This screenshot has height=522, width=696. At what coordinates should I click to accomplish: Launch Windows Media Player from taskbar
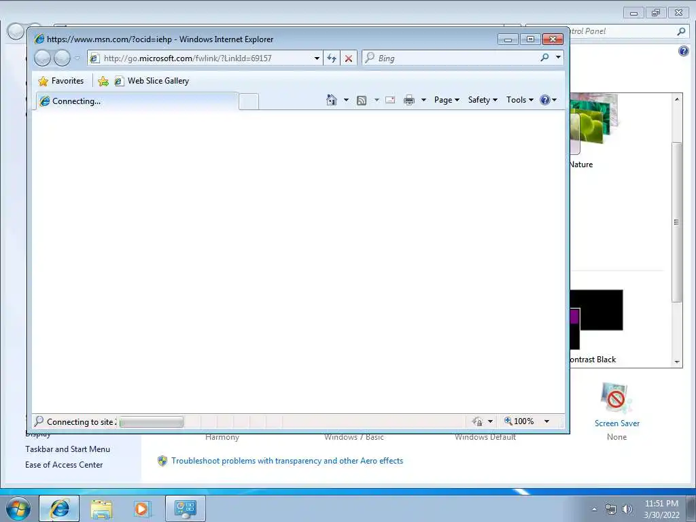(x=143, y=508)
